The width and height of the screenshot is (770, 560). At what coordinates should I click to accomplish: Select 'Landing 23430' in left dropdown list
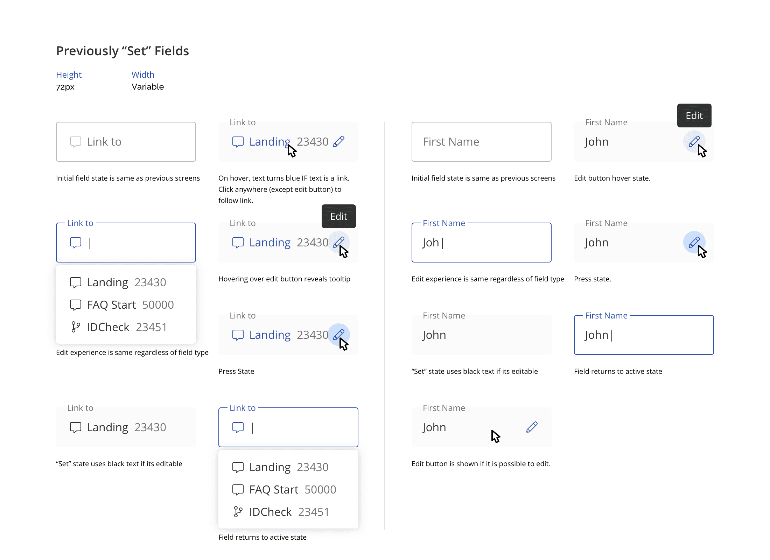point(126,282)
